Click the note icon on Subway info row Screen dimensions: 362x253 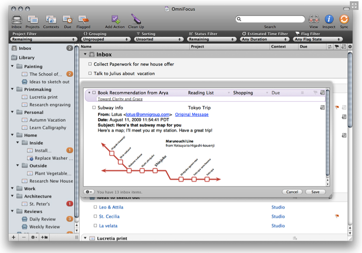[322, 107]
